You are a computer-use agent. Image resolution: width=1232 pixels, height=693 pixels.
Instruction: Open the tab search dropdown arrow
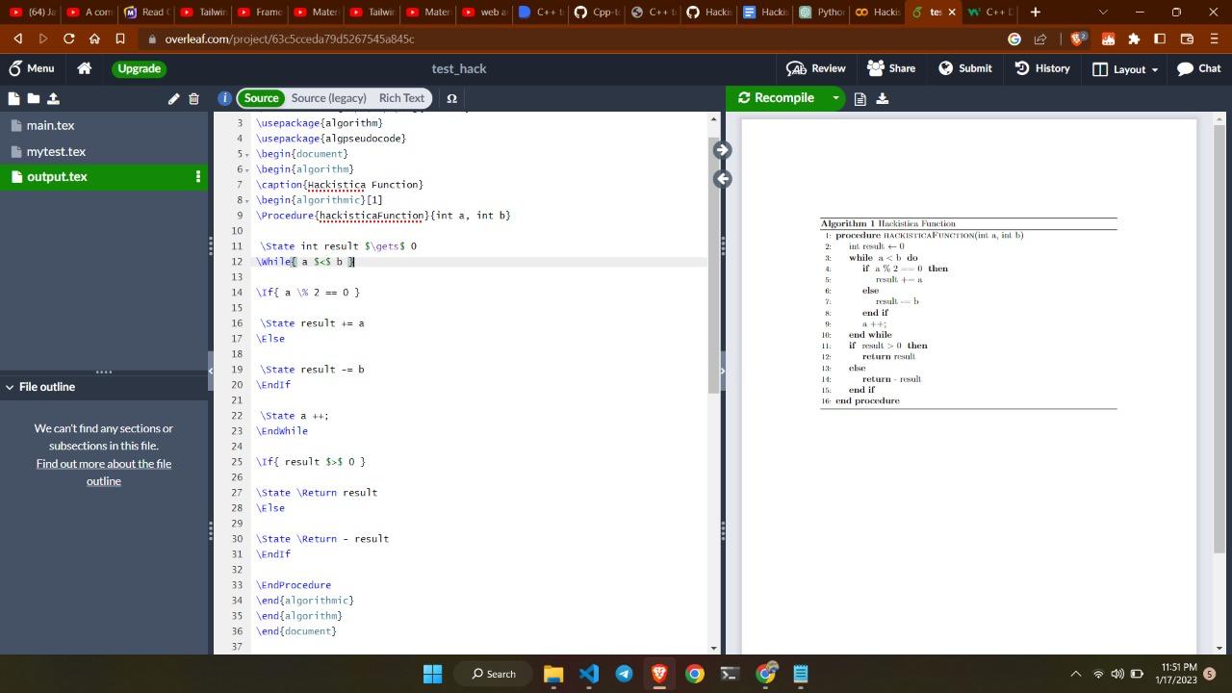click(1103, 12)
